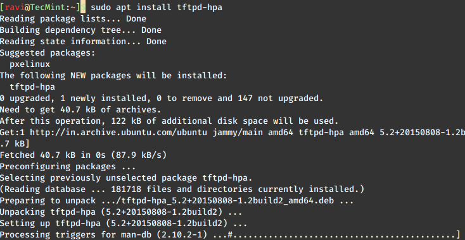The image size is (465, 240).
Task: Click the Reading state information line
Action: (84, 42)
